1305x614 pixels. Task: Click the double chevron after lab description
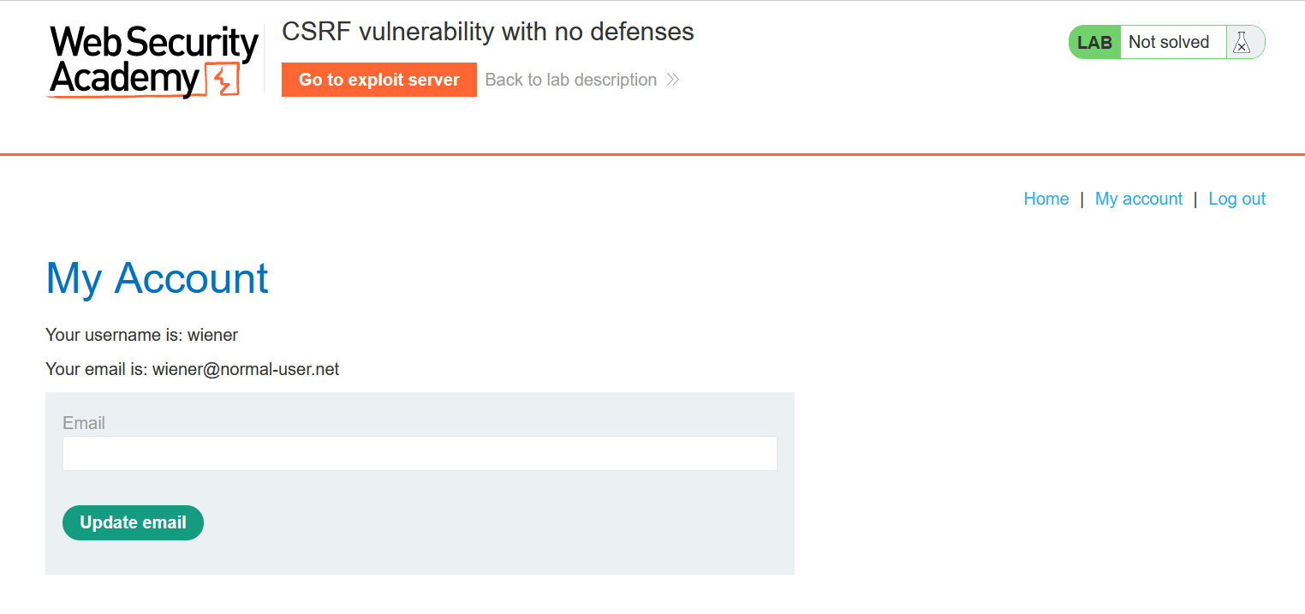pos(673,80)
